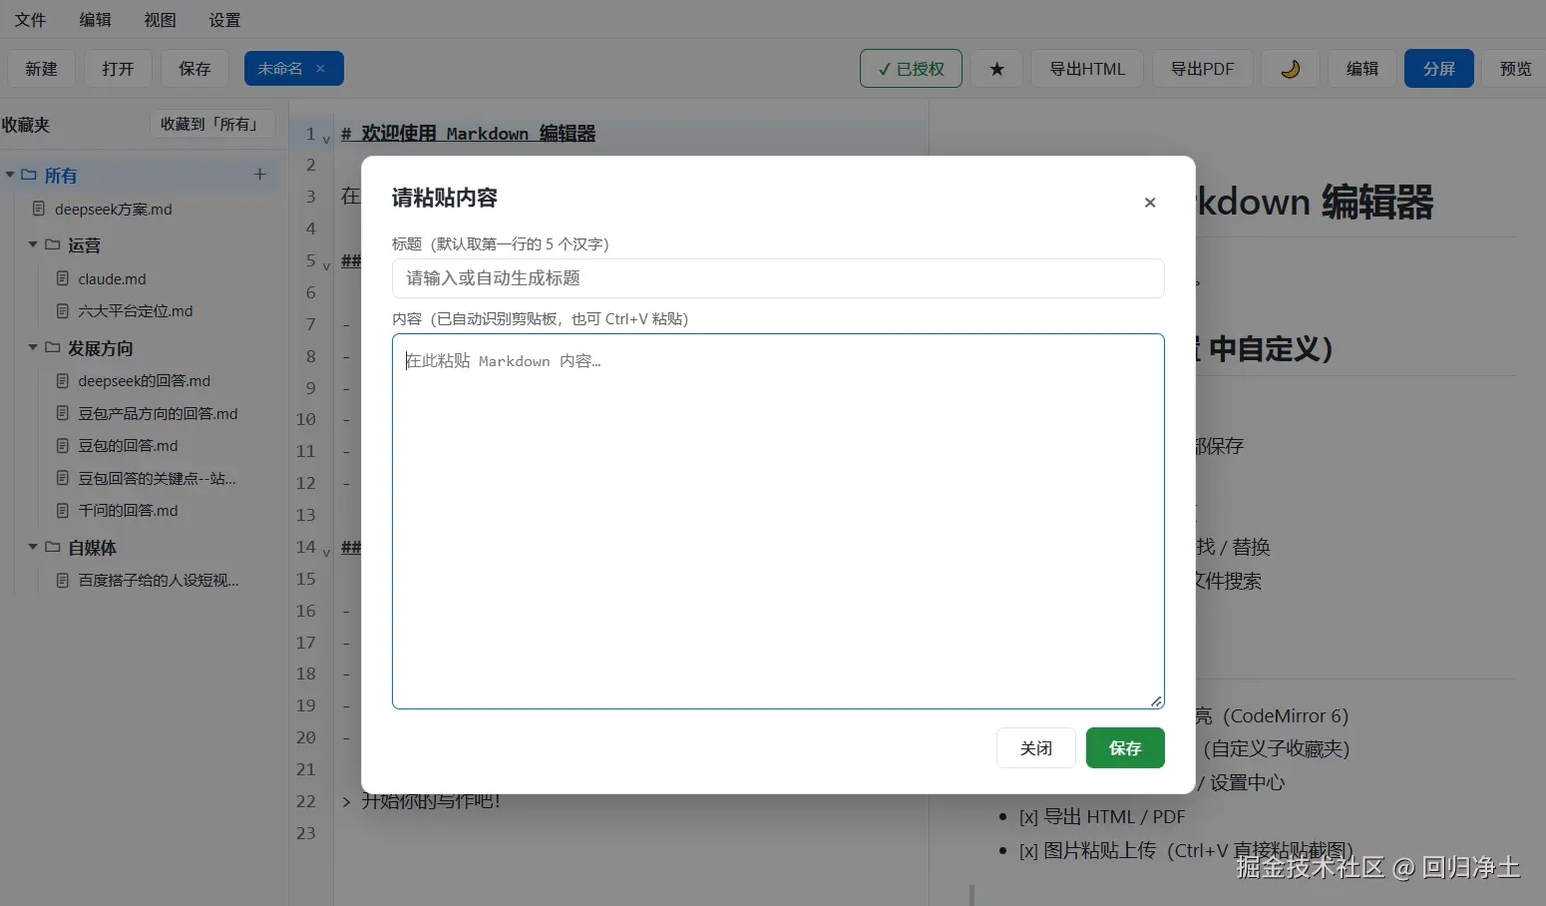Open 六大平台定位.md file
This screenshot has width=1546, height=906.
[135, 311]
